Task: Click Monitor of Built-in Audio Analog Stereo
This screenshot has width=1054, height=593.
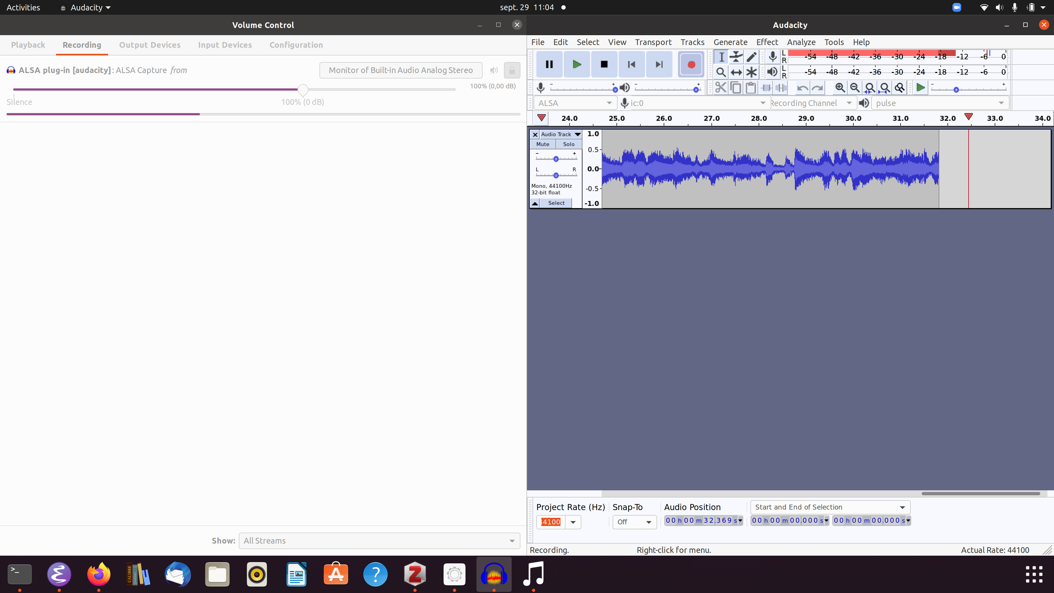Action: click(400, 70)
